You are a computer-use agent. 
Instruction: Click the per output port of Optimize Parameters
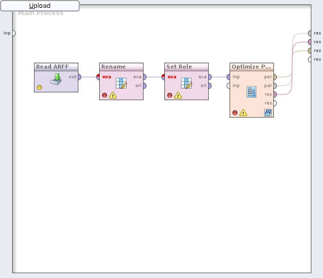coord(275,77)
